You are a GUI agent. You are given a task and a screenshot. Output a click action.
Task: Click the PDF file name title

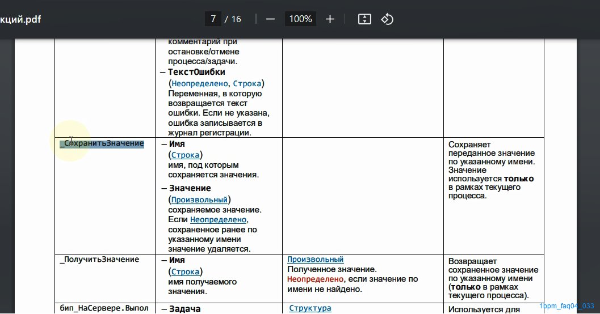click(20, 19)
